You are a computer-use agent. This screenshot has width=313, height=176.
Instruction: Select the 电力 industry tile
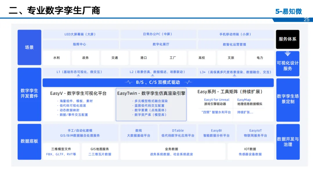point(260,58)
